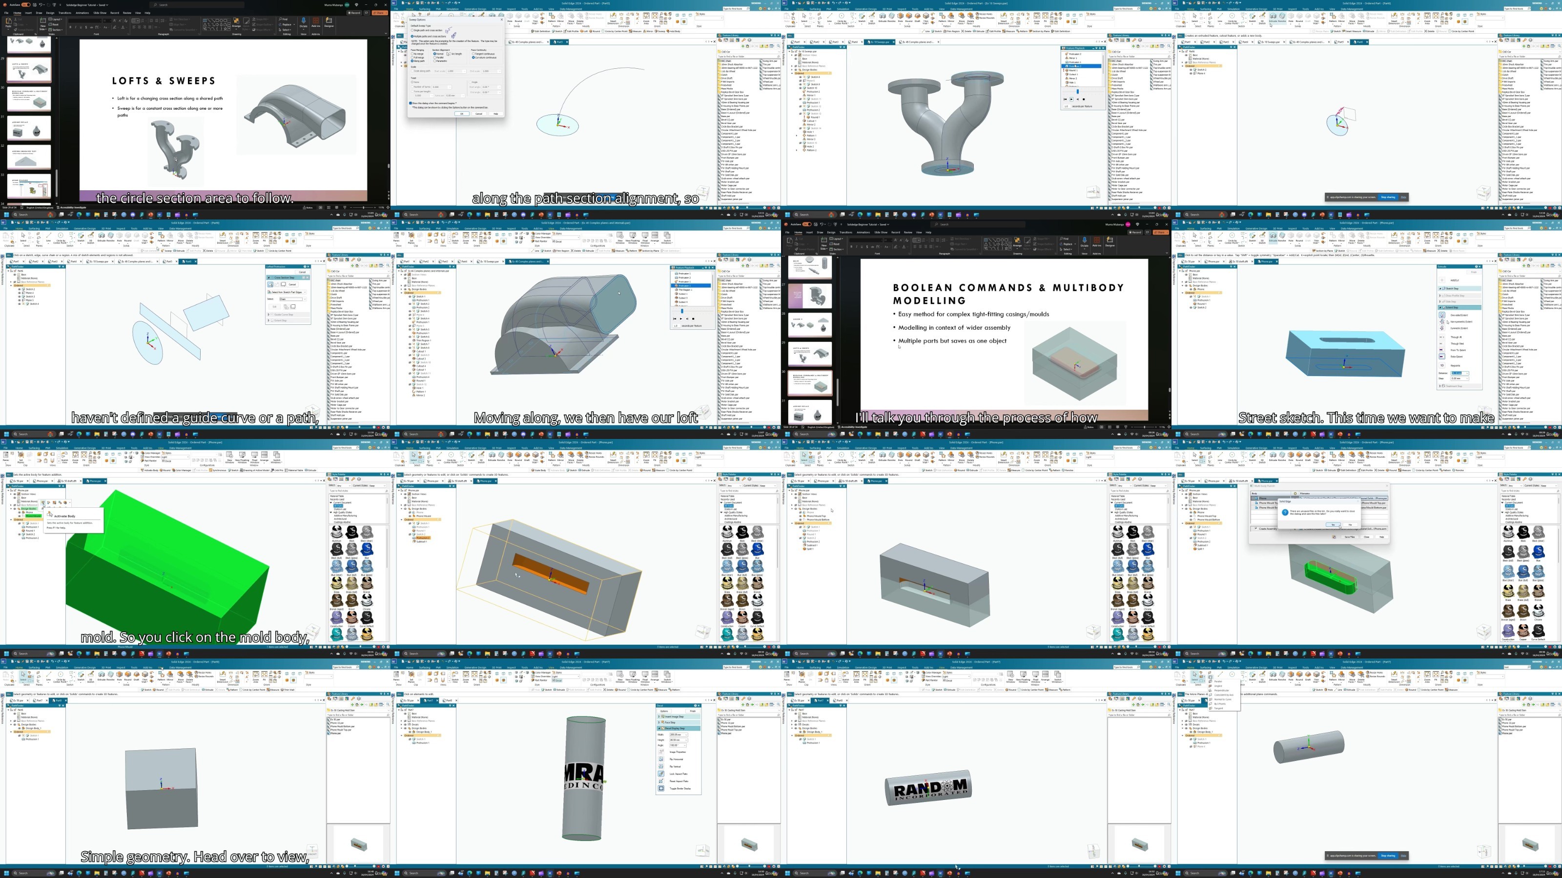Click Dictate in Lofts & Sweeps PowerPoint window
Image resolution: width=1562 pixels, height=878 pixels.
[304, 23]
